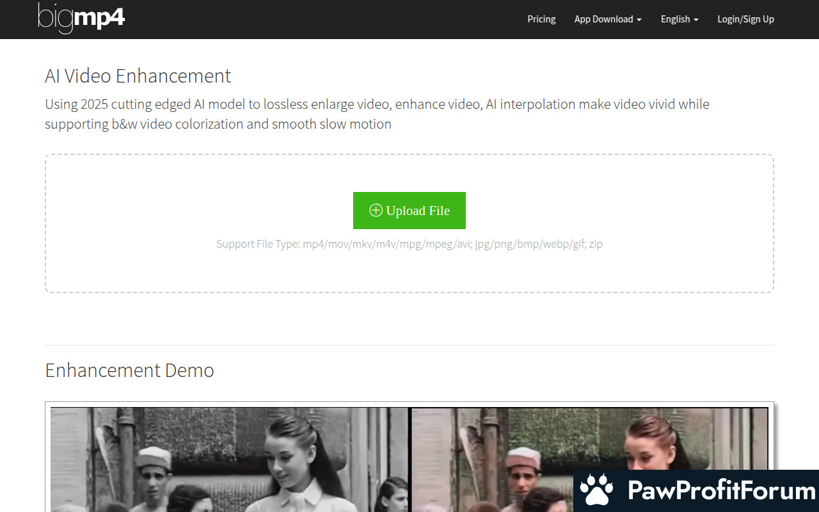
Task: Click the AI Video Enhancement heading
Action: tap(138, 76)
